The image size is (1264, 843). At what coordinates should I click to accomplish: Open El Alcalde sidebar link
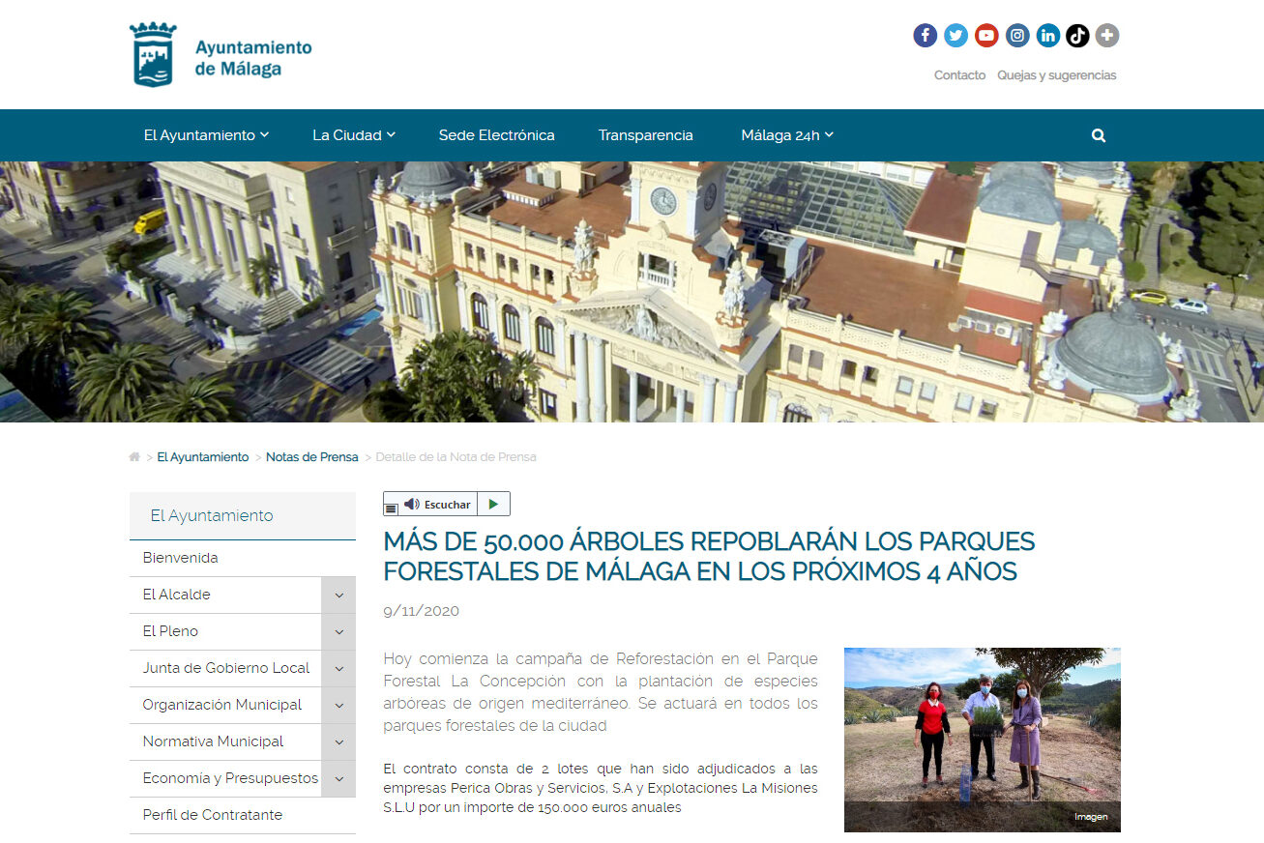176,595
